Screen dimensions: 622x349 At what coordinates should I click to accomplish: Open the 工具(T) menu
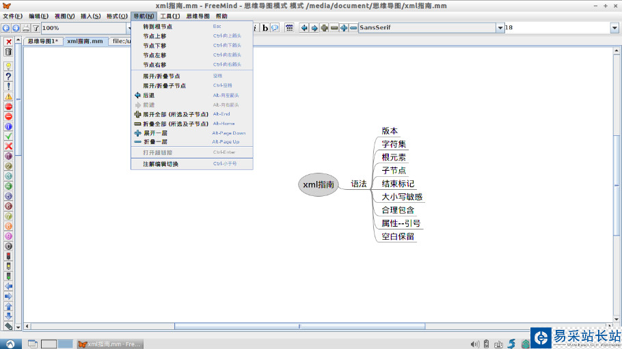tap(170, 16)
